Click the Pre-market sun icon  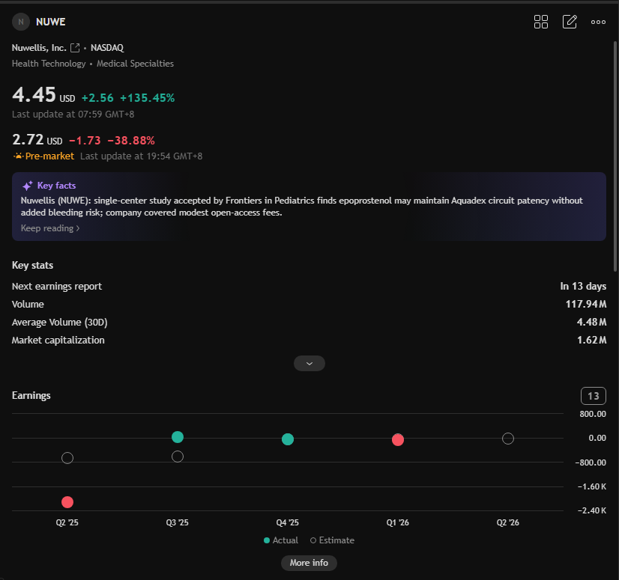(x=18, y=156)
